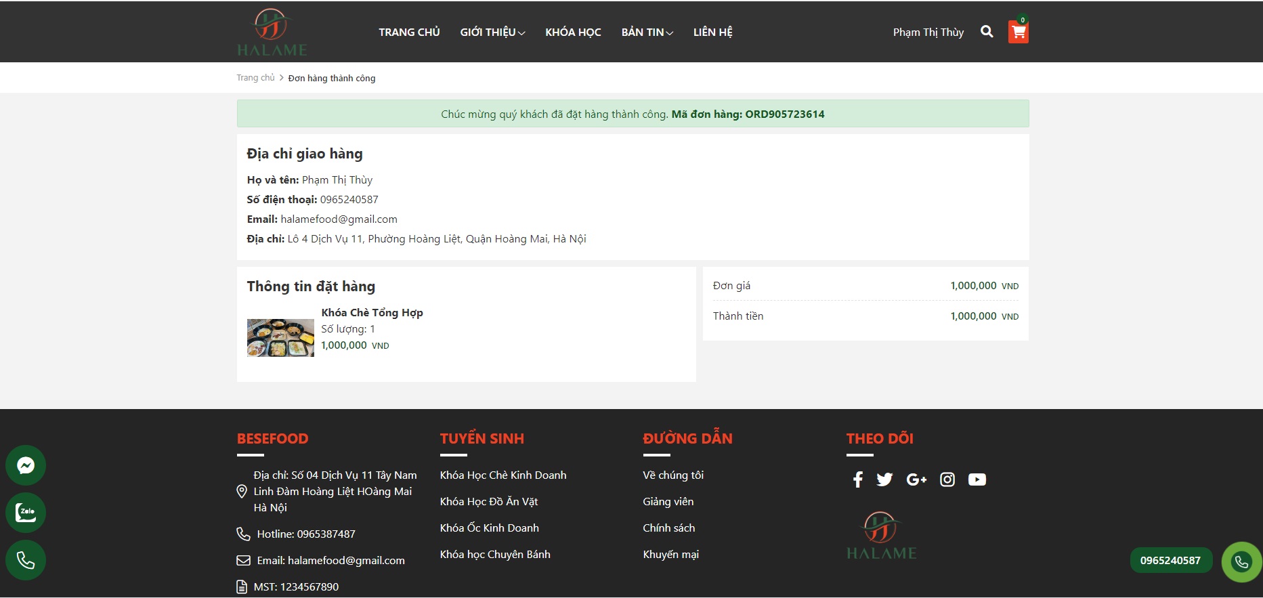This screenshot has width=1263, height=598.
Task: Open Khóa Học Chè Kinh Doanh link
Action: (x=503, y=475)
